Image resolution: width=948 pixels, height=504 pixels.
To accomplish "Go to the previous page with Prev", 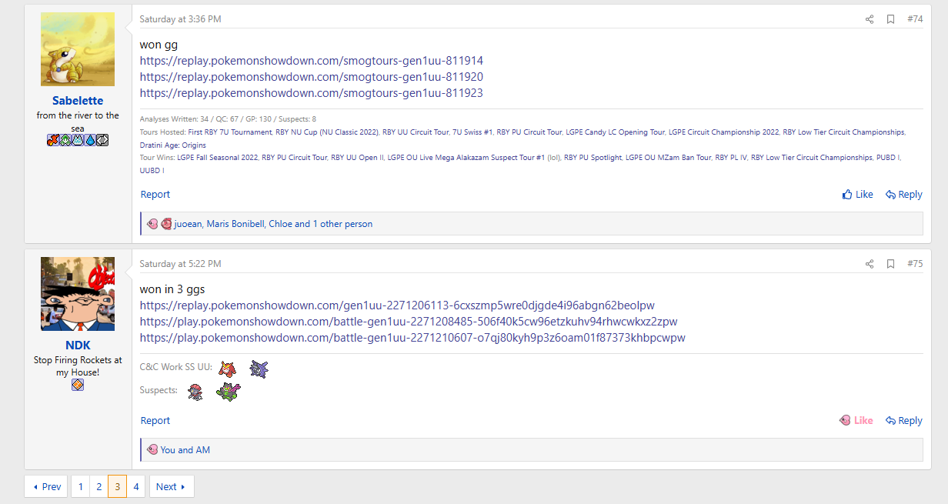I will tap(46, 487).
